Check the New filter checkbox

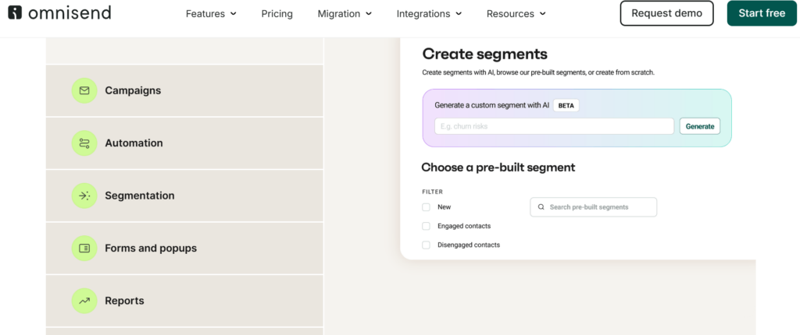point(426,207)
